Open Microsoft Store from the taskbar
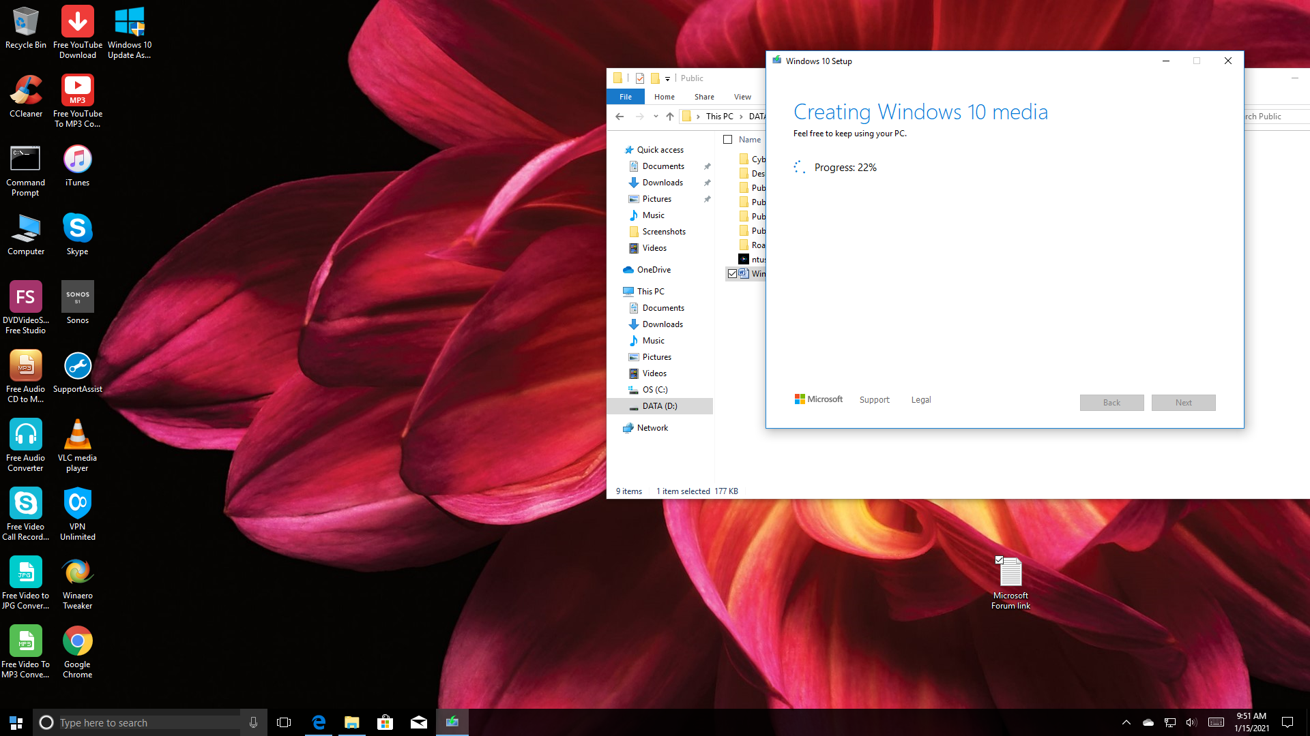 (385, 722)
